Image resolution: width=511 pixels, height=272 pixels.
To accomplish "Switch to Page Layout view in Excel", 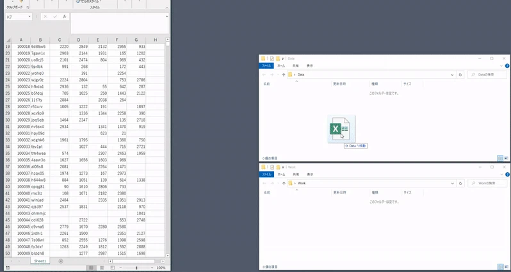I will point(102,268).
